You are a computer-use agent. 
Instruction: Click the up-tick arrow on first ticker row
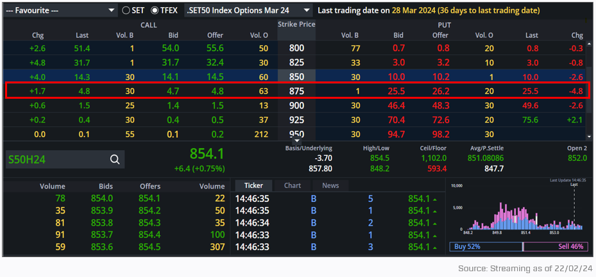coord(434,199)
